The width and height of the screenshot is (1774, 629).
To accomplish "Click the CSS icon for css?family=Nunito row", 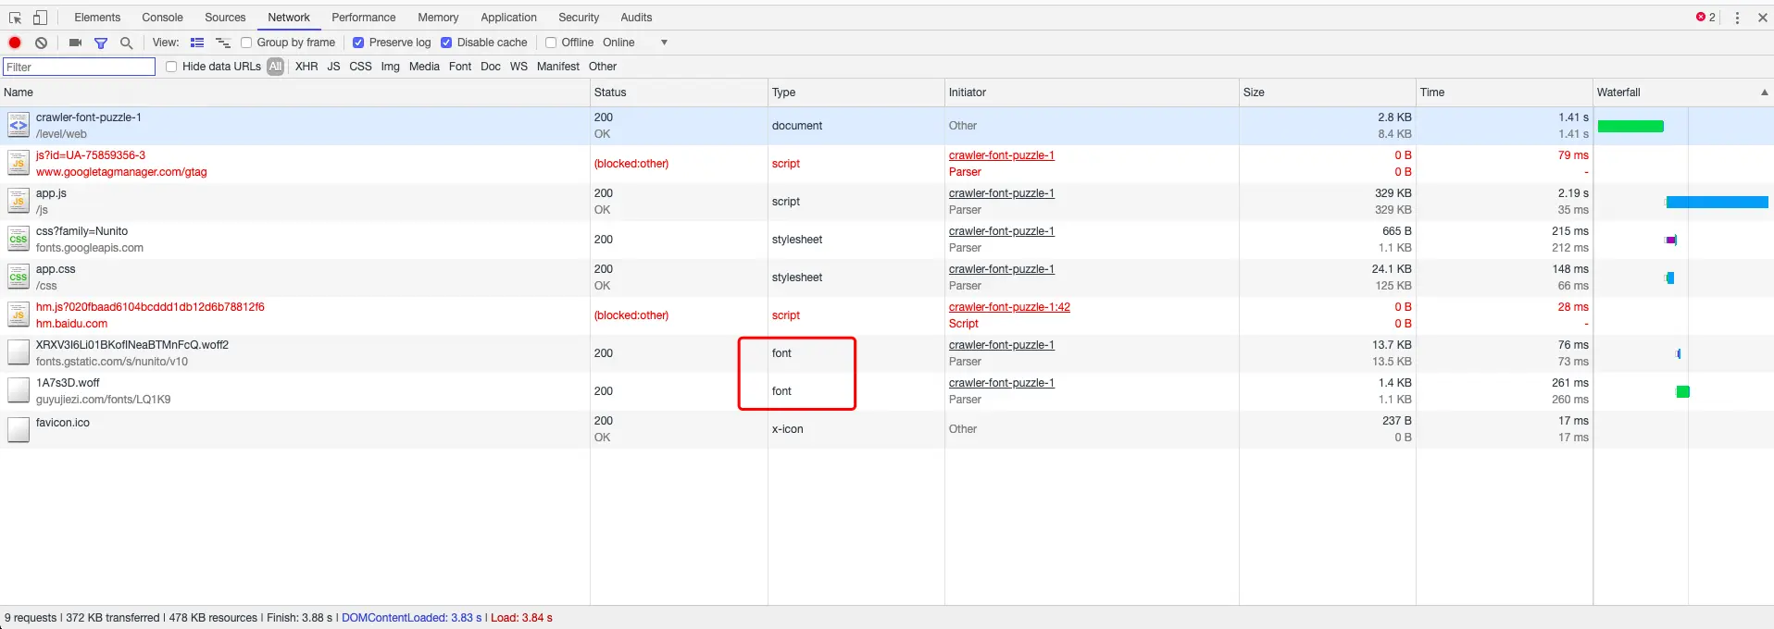I will tap(19, 239).
